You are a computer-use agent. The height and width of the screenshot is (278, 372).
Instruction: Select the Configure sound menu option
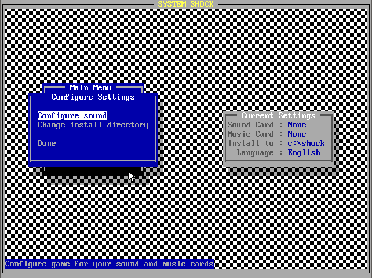72,116
